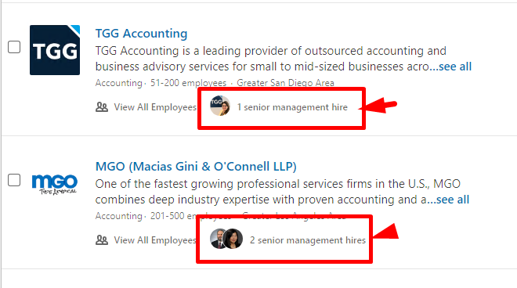Click the 2 senior management hires text

tap(308, 240)
